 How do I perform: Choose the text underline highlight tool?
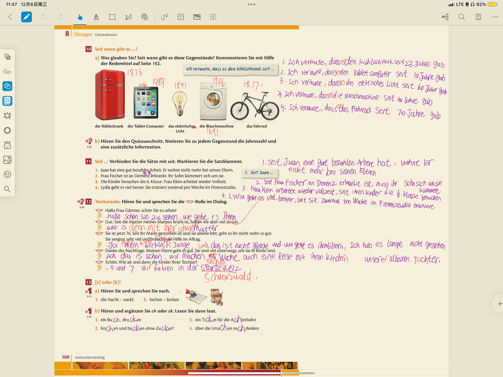click(x=96, y=17)
